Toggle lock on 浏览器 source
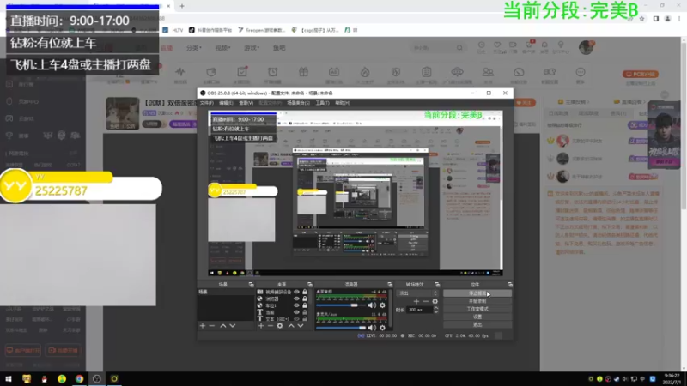The width and height of the screenshot is (687, 386). 305,299
